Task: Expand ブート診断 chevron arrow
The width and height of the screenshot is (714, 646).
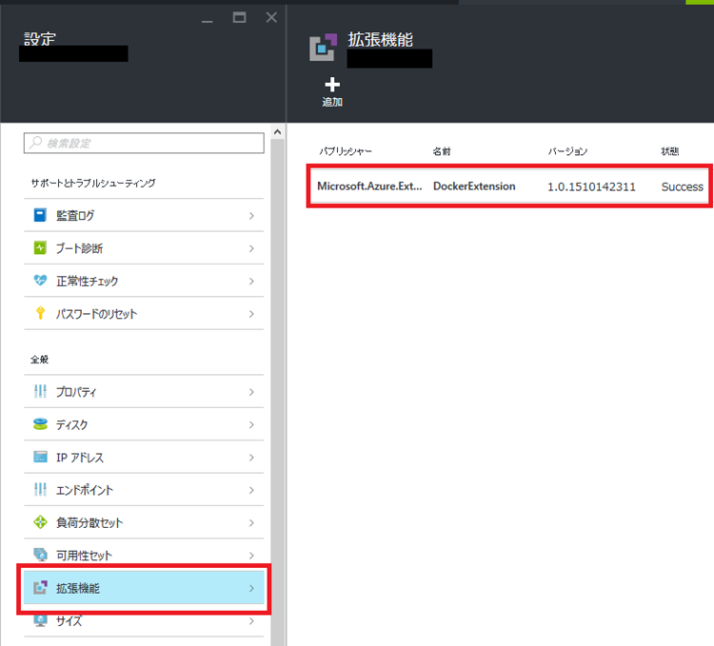Action: (x=251, y=248)
